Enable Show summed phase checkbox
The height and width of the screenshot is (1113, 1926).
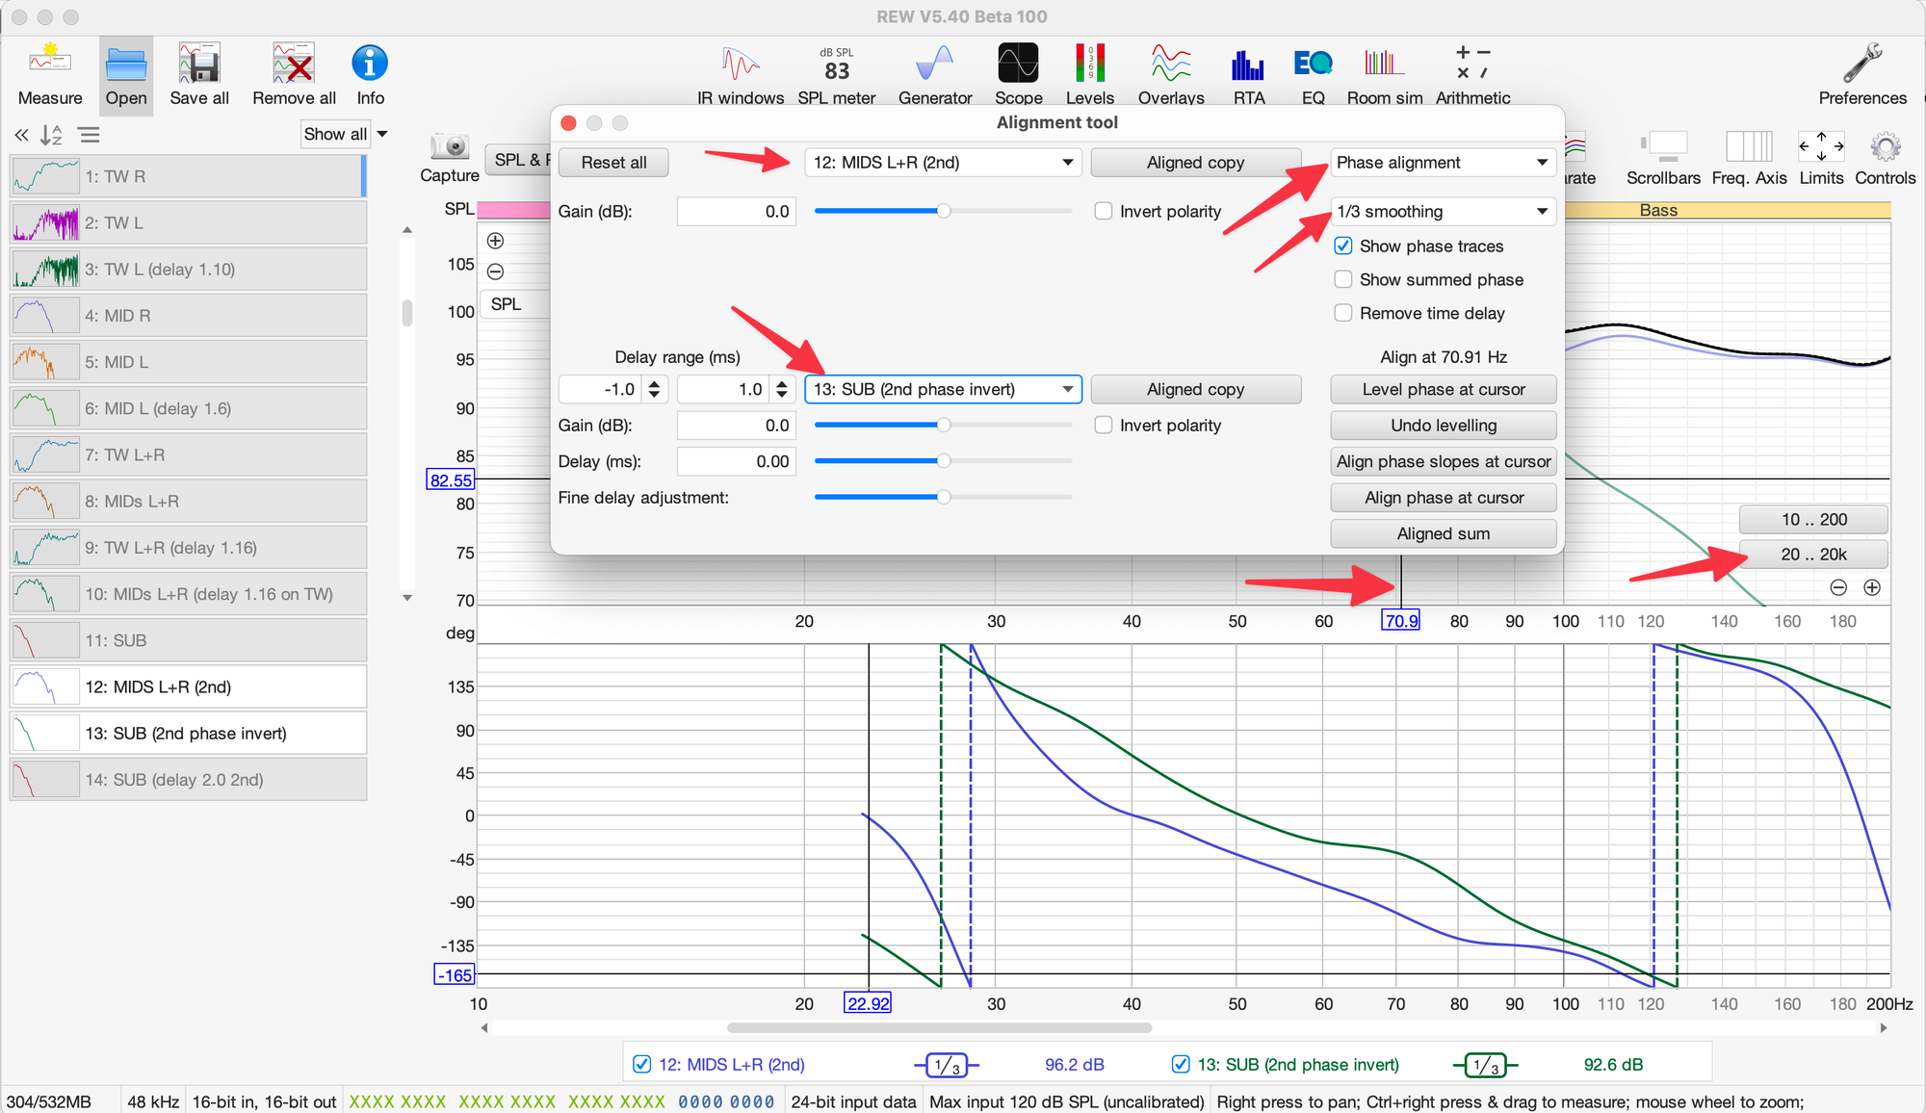[1343, 280]
